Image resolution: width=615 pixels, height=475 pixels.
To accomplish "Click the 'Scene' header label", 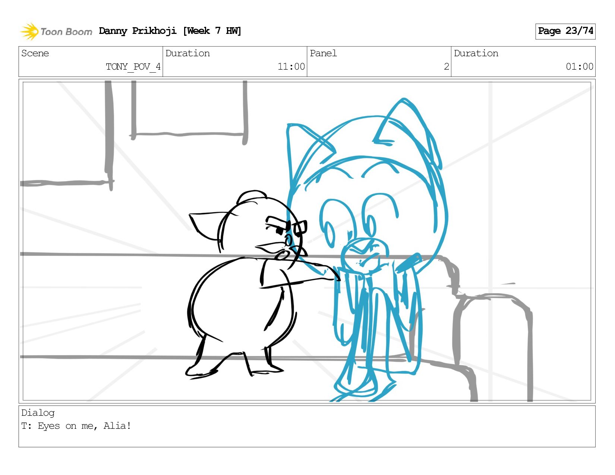I will coord(35,53).
